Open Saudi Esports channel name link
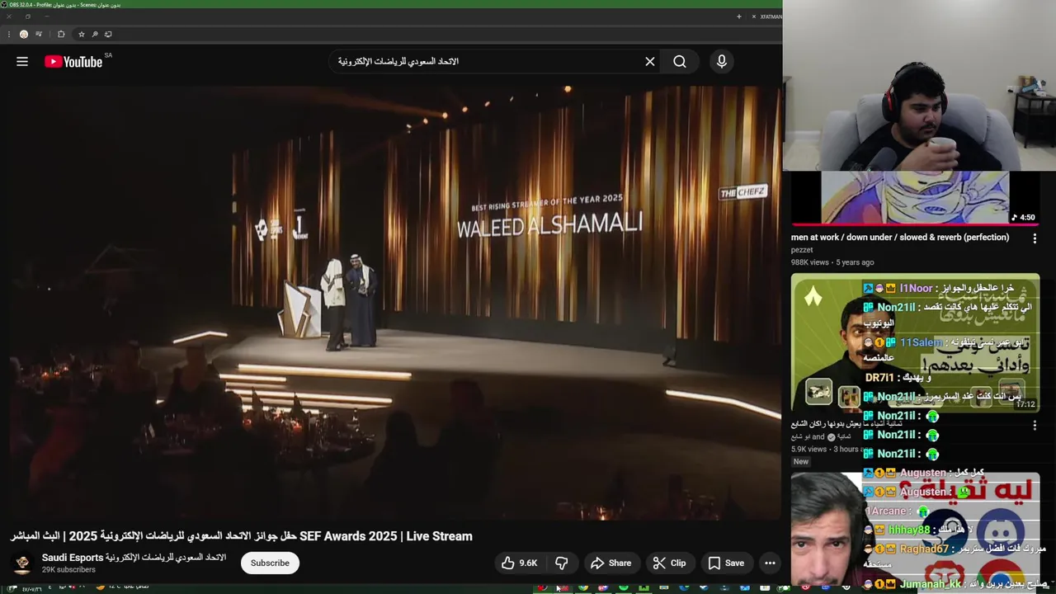This screenshot has width=1056, height=594. [x=134, y=558]
